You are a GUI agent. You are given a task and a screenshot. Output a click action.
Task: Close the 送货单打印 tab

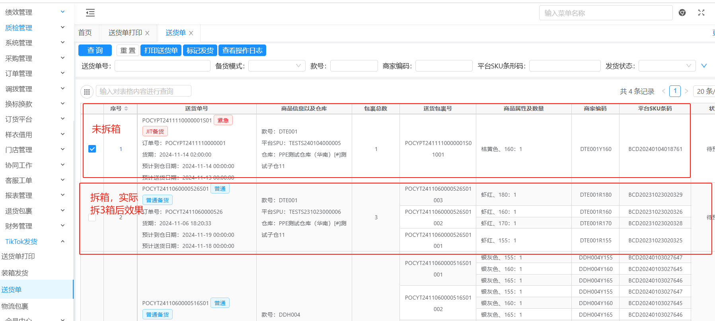[x=147, y=33]
